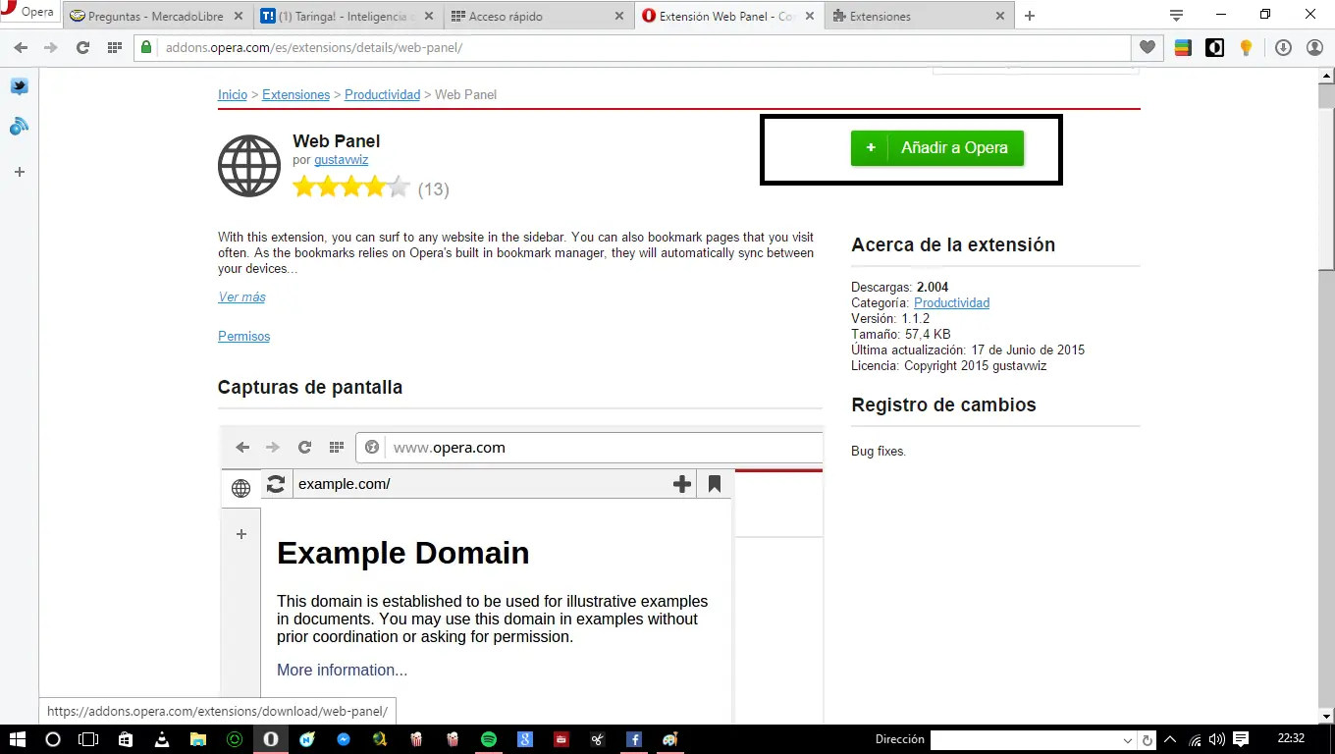Viewport: 1335px width, 754px height.
Task: Add a new panel to the sidebar
Action: pyautogui.click(x=19, y=172)
